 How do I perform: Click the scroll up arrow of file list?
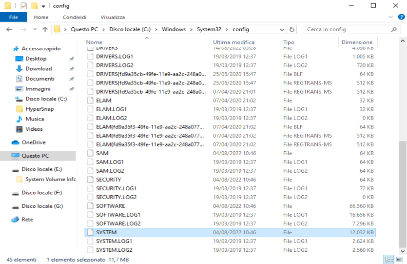pyautogui.click(x=403, y=41)
